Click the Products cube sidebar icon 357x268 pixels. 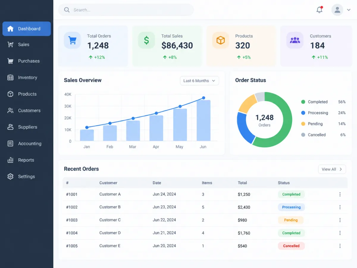[10, 94]
